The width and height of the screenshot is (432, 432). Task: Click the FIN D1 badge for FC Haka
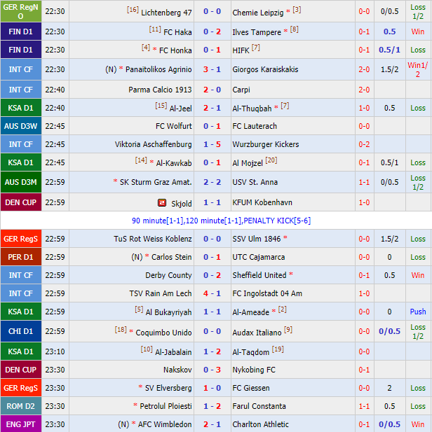tap(20, 32)
